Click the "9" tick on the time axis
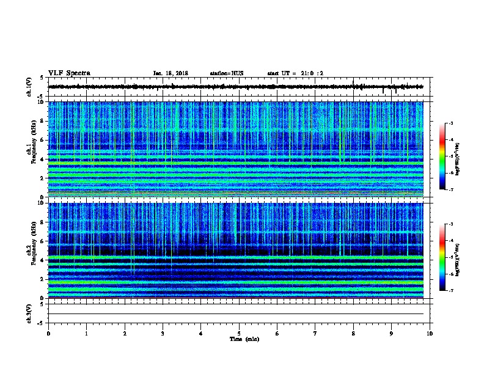Screen dimensions: 484x374 pyautogui.click(x=391, y=334)
